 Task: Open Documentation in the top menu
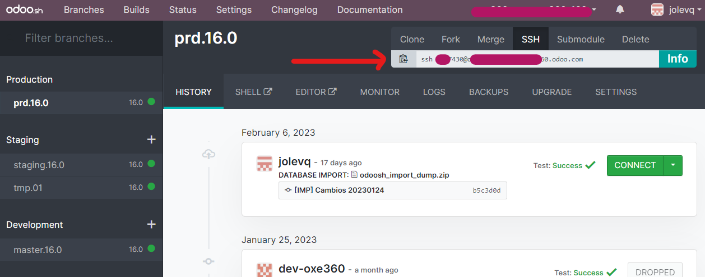point(370,9)
